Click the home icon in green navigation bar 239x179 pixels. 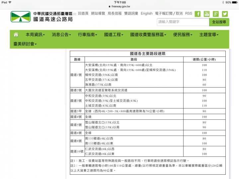pyautogui.click(x=16, y=35)
